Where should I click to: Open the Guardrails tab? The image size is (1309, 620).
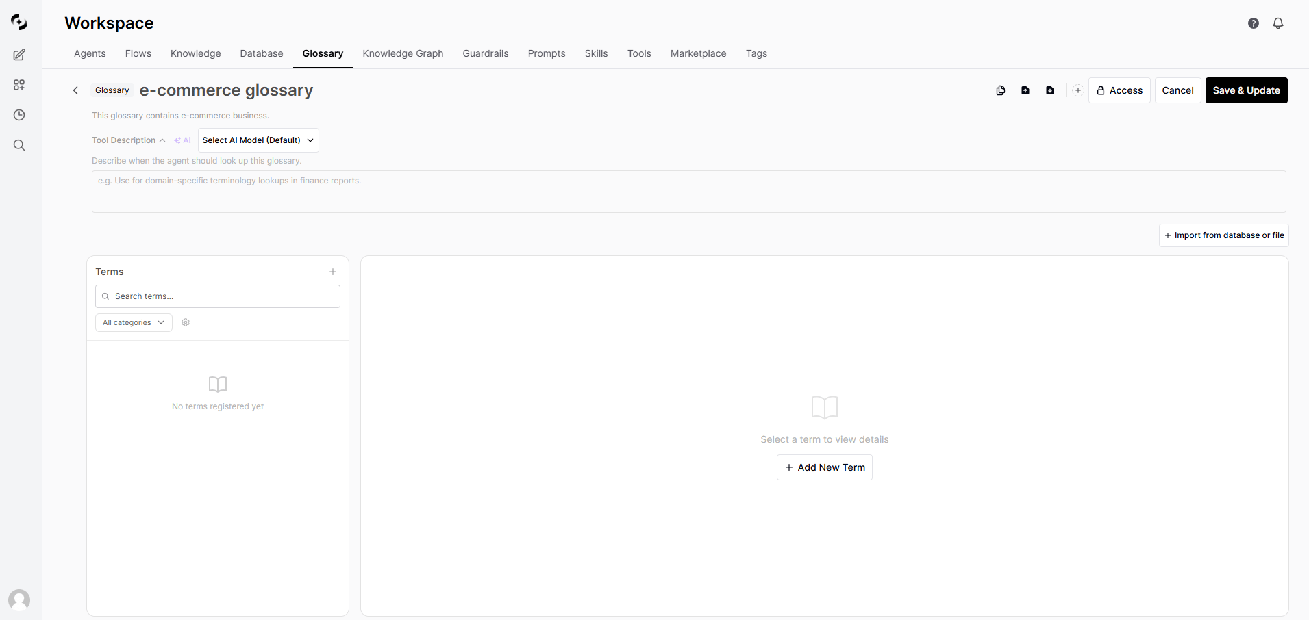[486, 53]
